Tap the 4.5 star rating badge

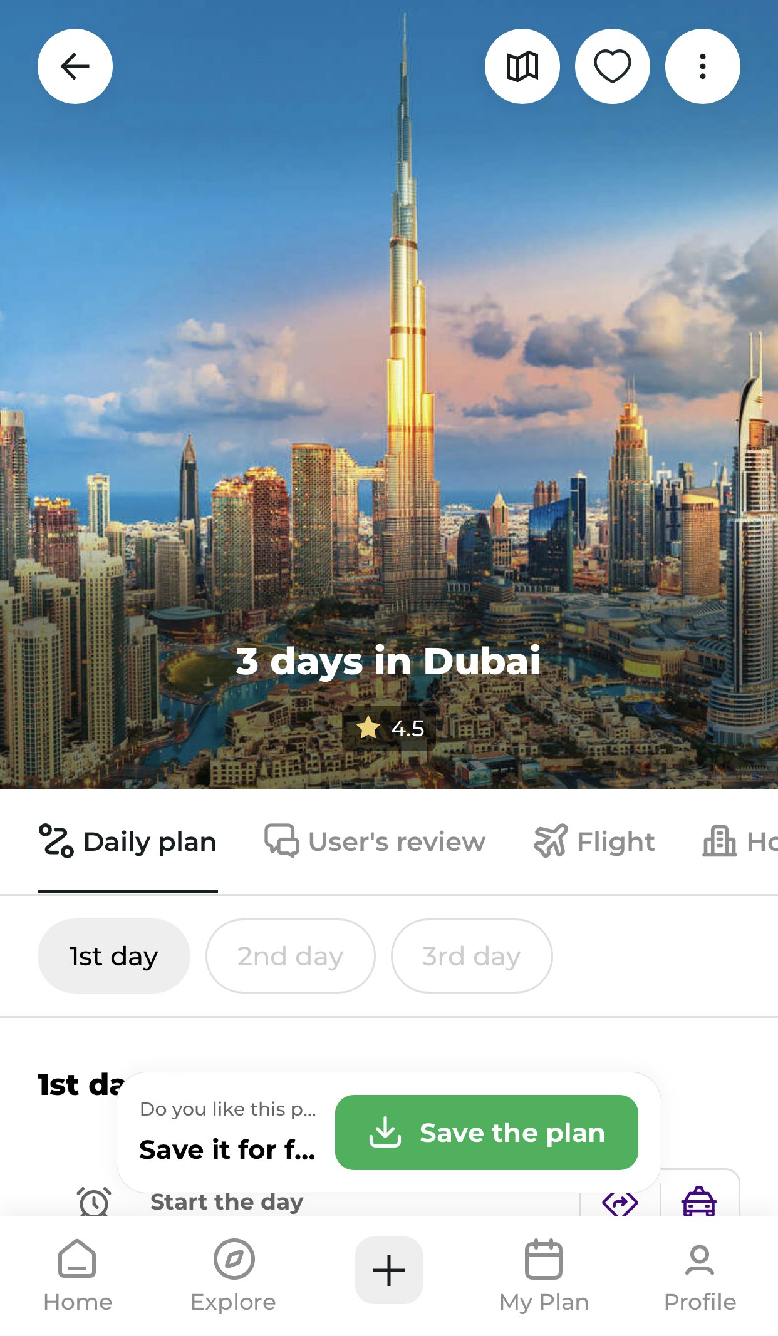(389, 728)
